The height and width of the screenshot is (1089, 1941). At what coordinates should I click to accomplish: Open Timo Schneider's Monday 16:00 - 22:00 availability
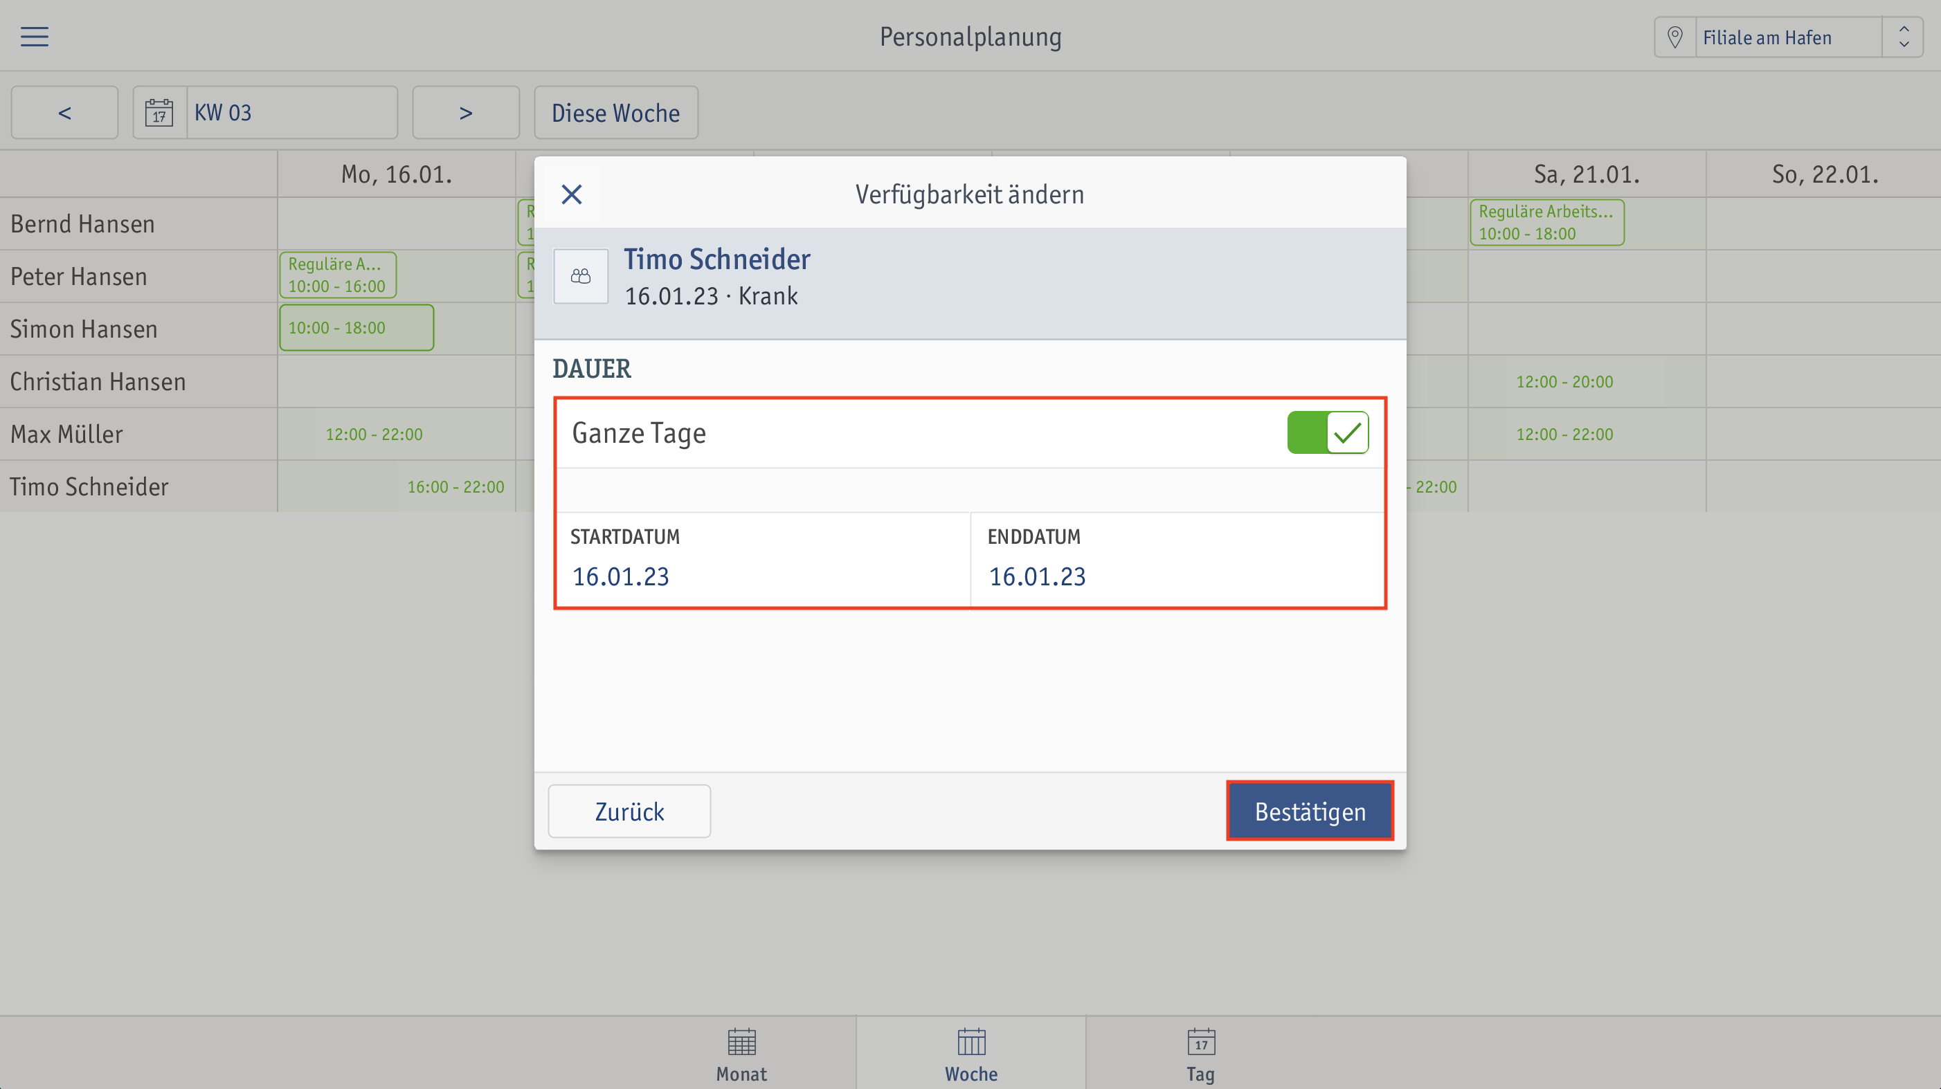pyautogui.click(x=455, y=487)
